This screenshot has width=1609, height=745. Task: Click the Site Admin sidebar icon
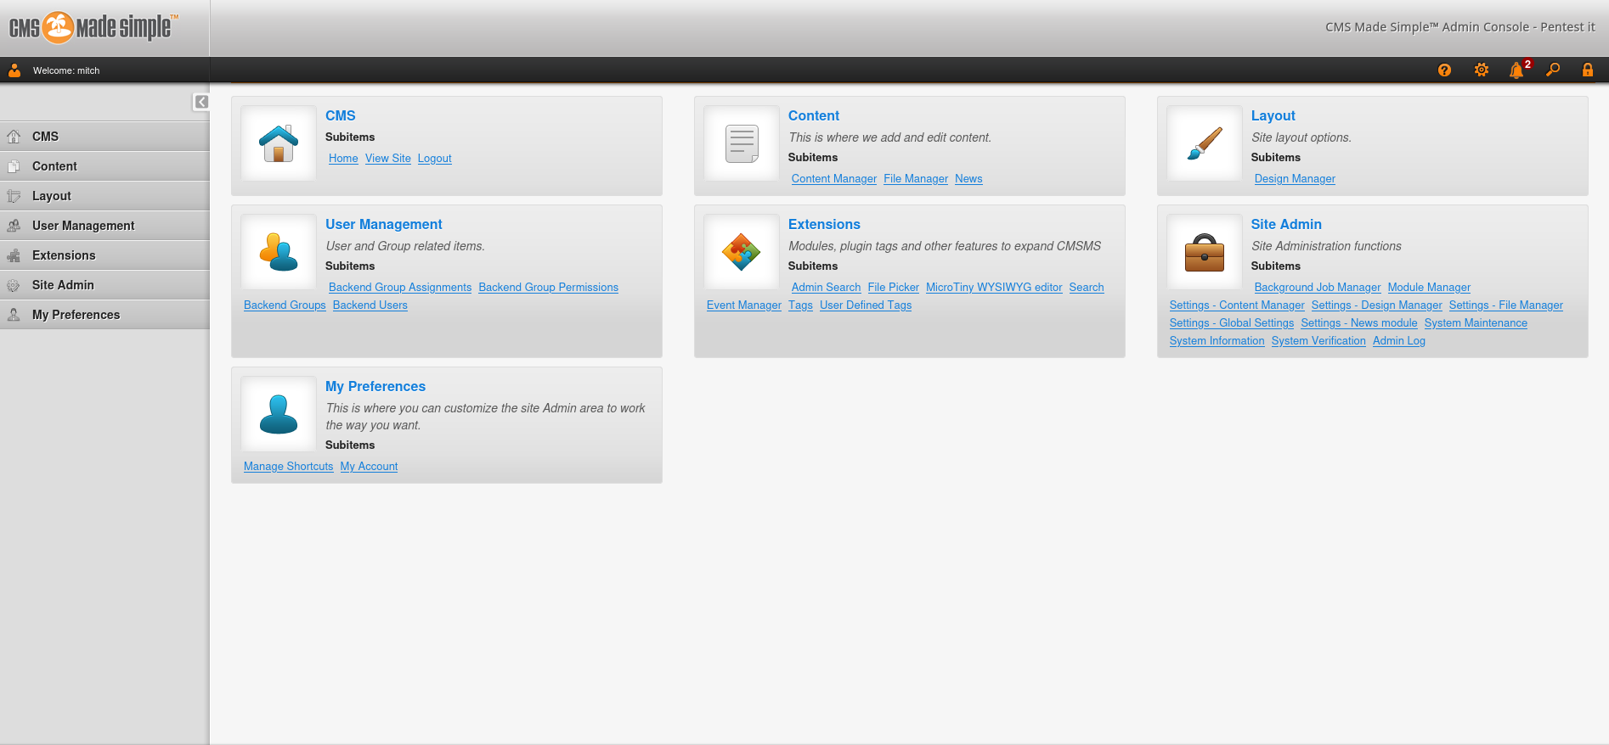14,285
